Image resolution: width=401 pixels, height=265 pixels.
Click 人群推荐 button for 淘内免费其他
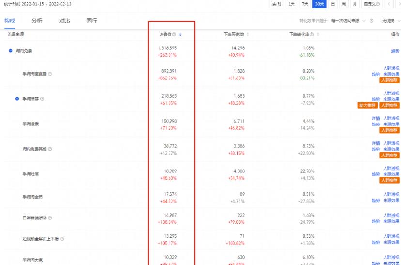click(389, 156)
